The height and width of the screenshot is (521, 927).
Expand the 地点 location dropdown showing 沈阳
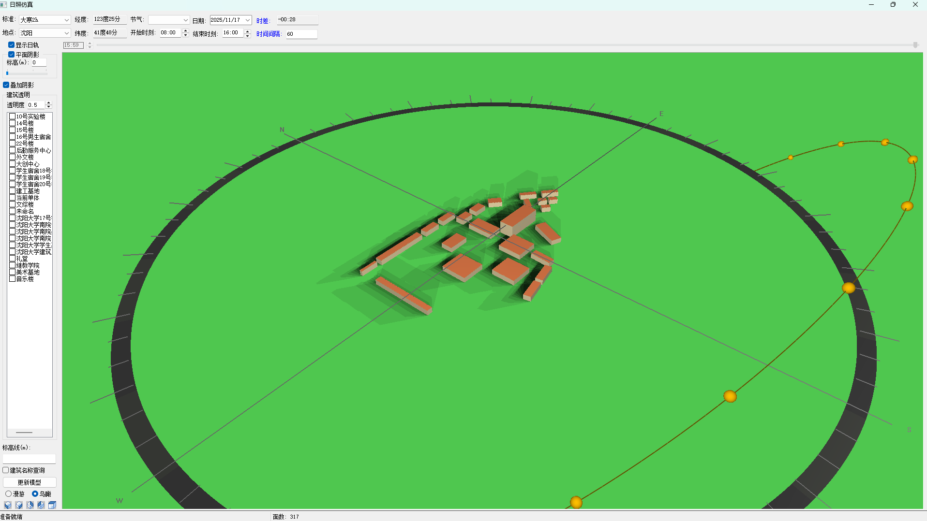(x=66, y=33)
